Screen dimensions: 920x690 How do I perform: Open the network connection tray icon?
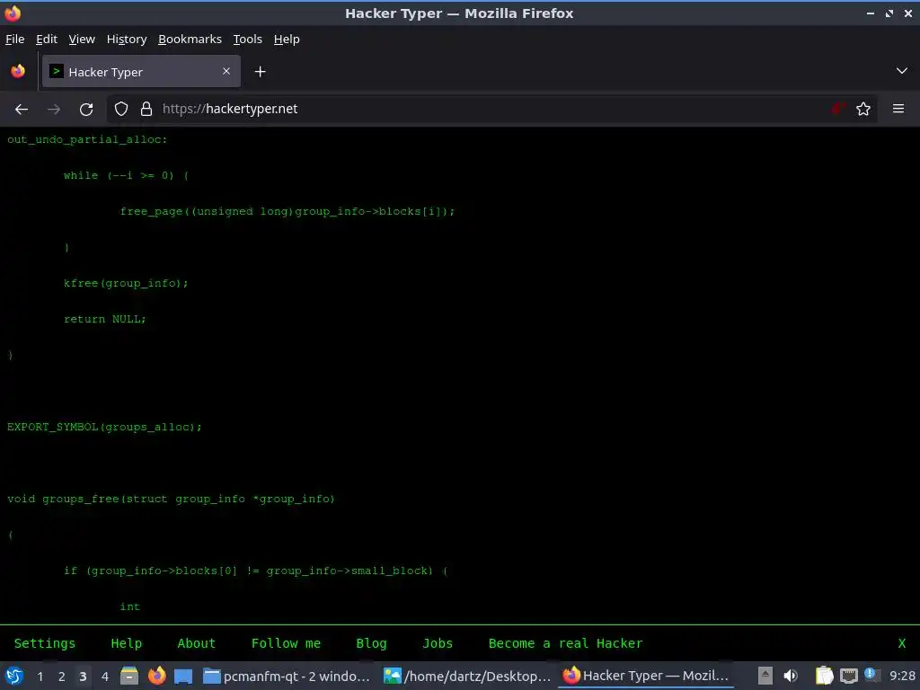[848, 677]
